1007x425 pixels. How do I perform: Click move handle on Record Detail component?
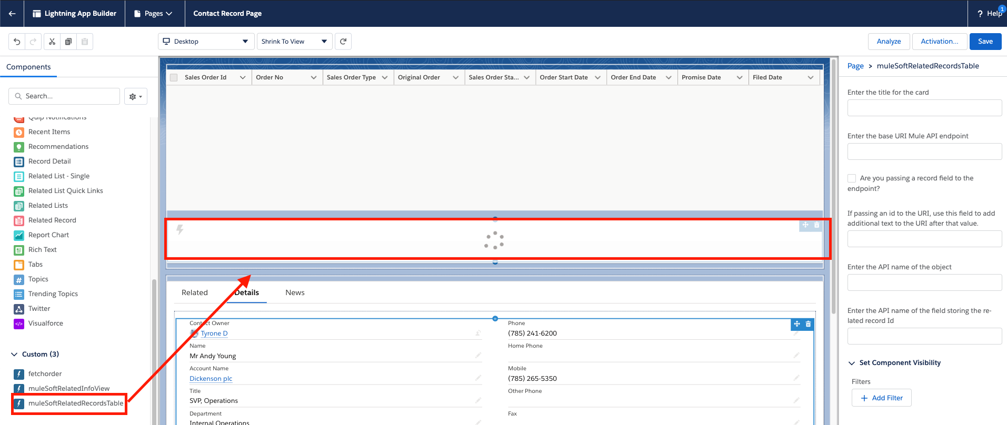[797, 324]
